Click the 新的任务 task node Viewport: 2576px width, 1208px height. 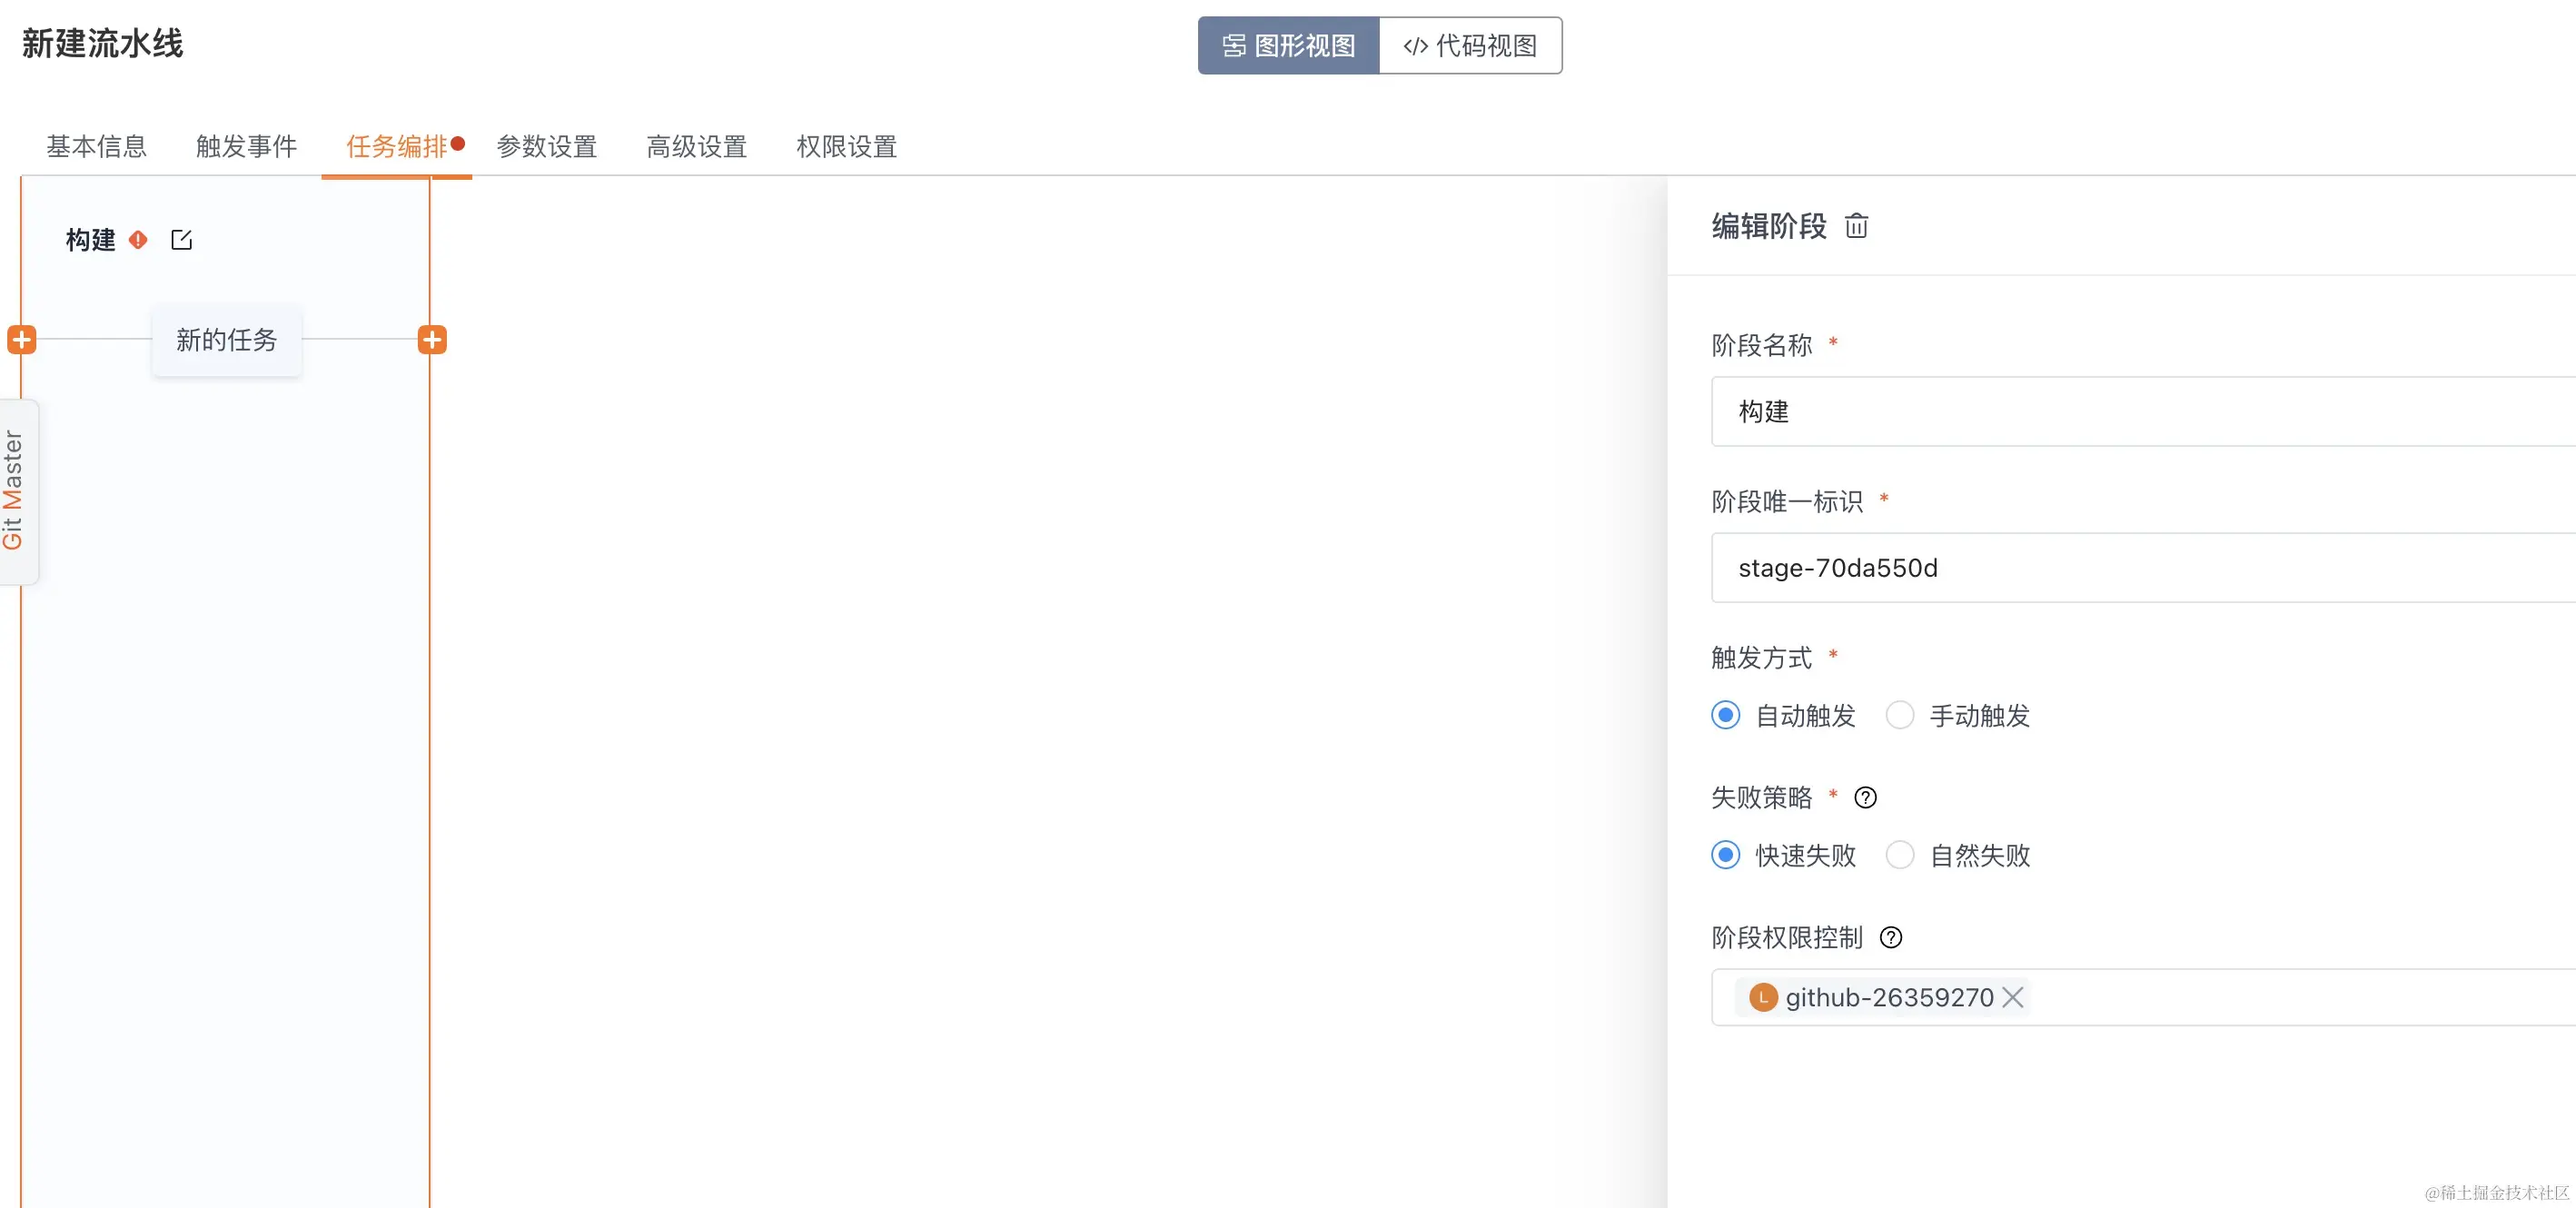click(x=226, y=340)
